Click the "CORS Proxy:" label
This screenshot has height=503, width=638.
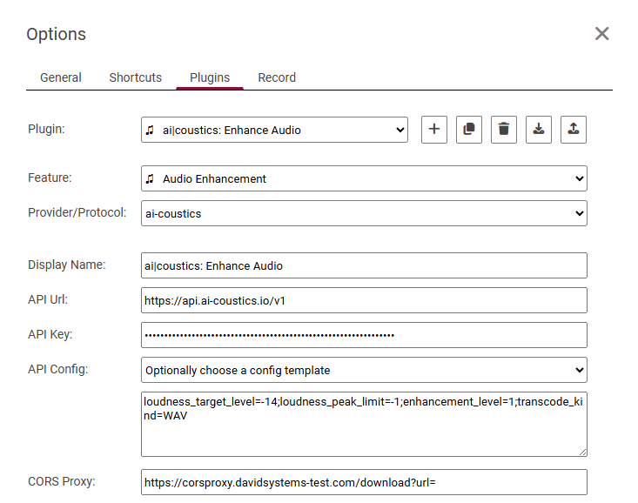tap(62, 481)
